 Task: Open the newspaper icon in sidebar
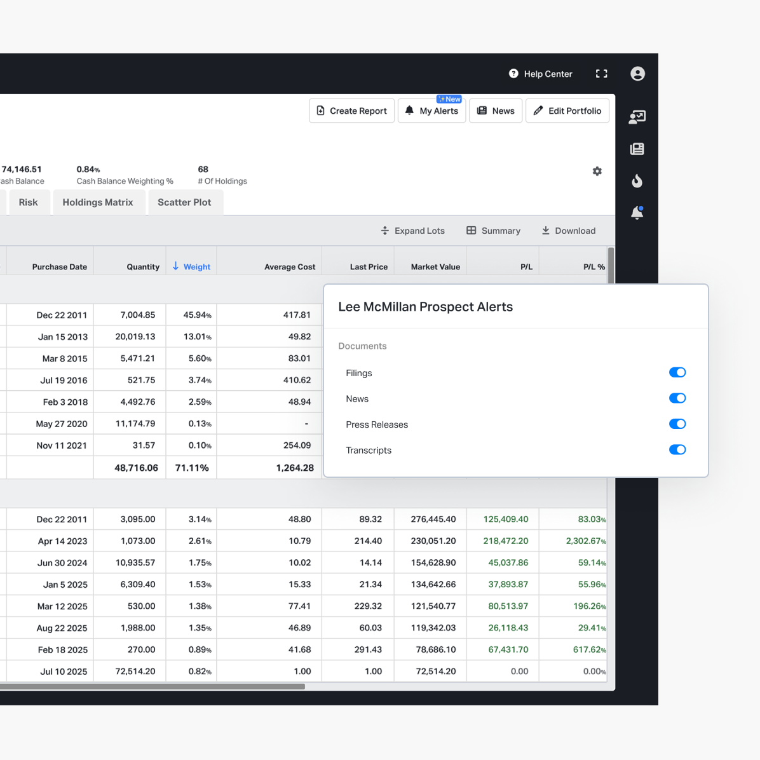(x=637, y=149)
